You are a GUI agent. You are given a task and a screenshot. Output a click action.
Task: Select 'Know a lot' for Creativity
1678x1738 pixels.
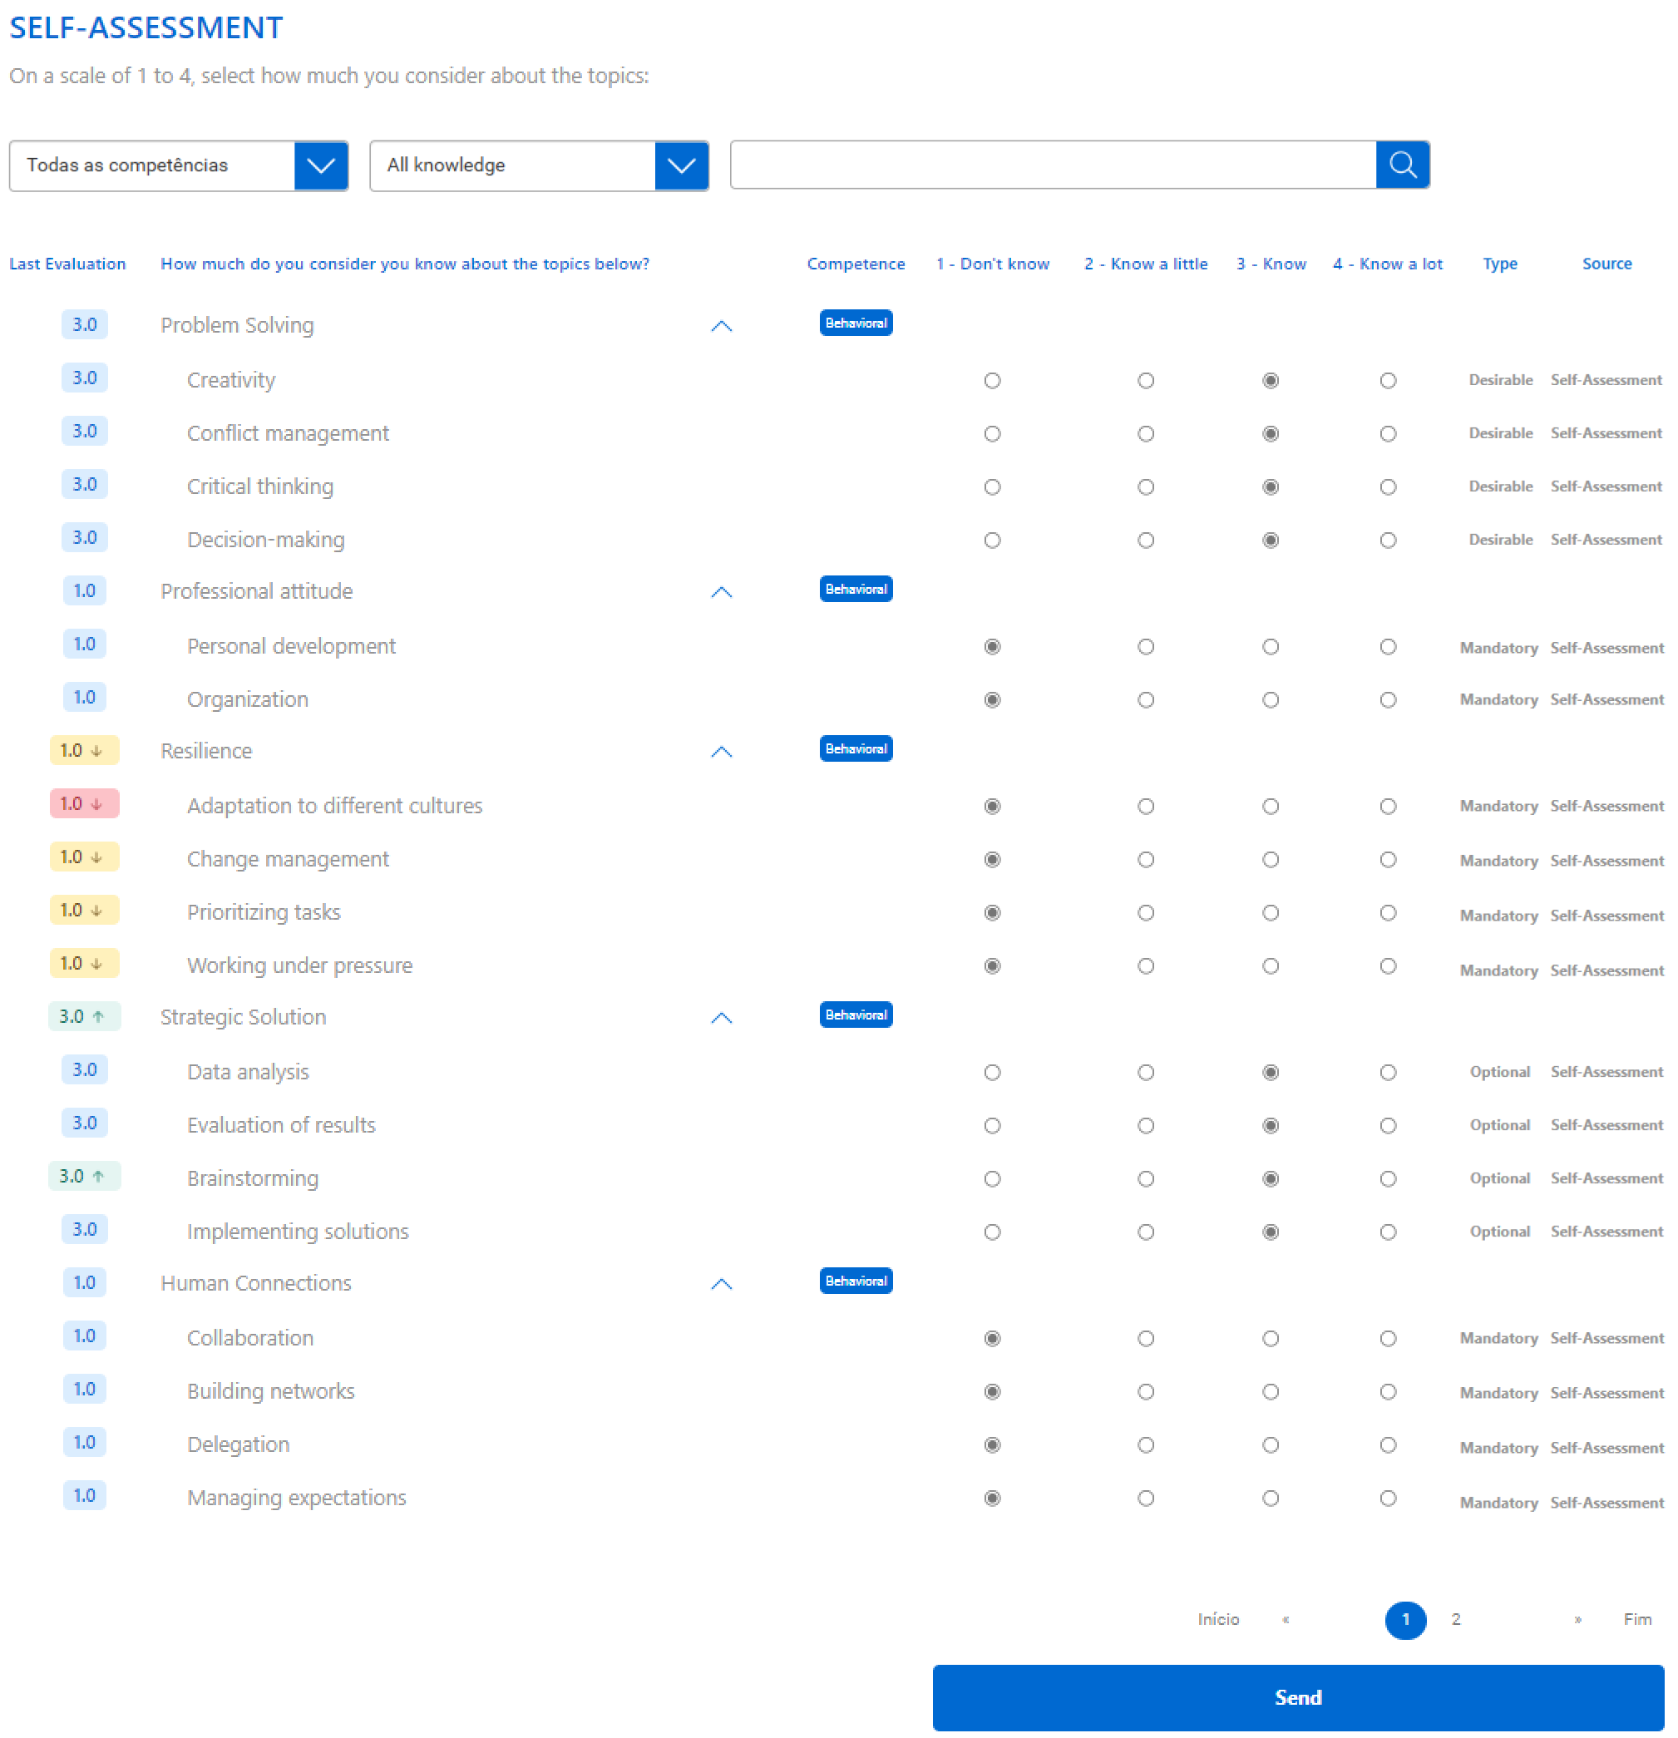point(1387,380)
